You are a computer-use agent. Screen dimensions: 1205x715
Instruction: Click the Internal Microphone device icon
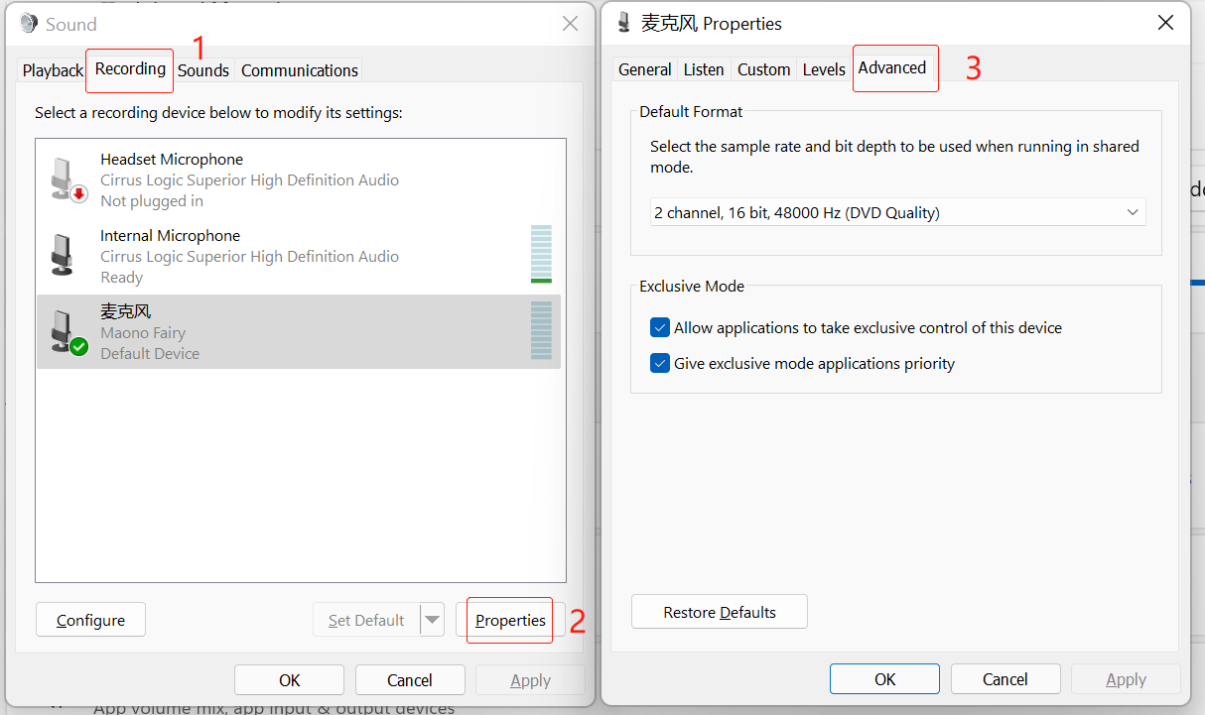tap(64, 256)
